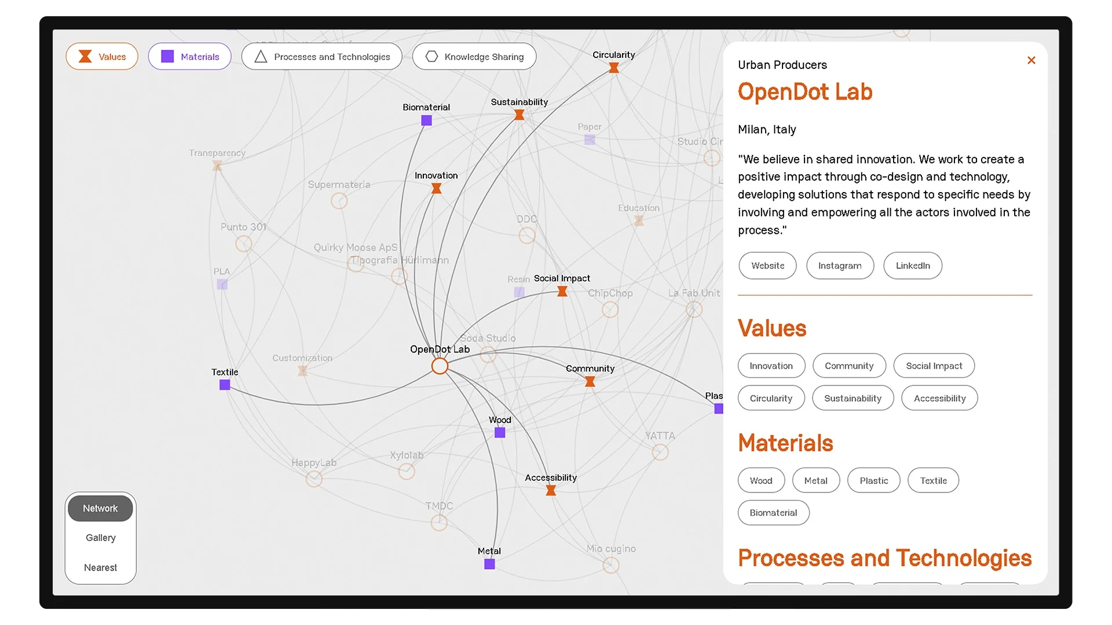Enable the Knowledge Sharing filter

coord(474,57)
